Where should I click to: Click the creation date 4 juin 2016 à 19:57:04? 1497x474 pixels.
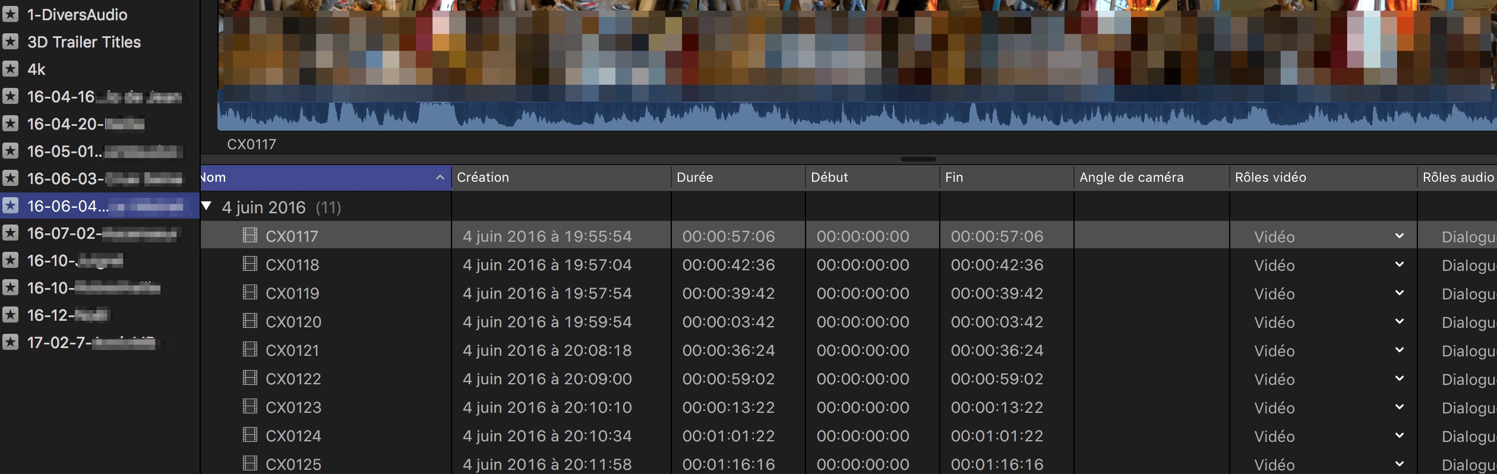tap(547, 265)
